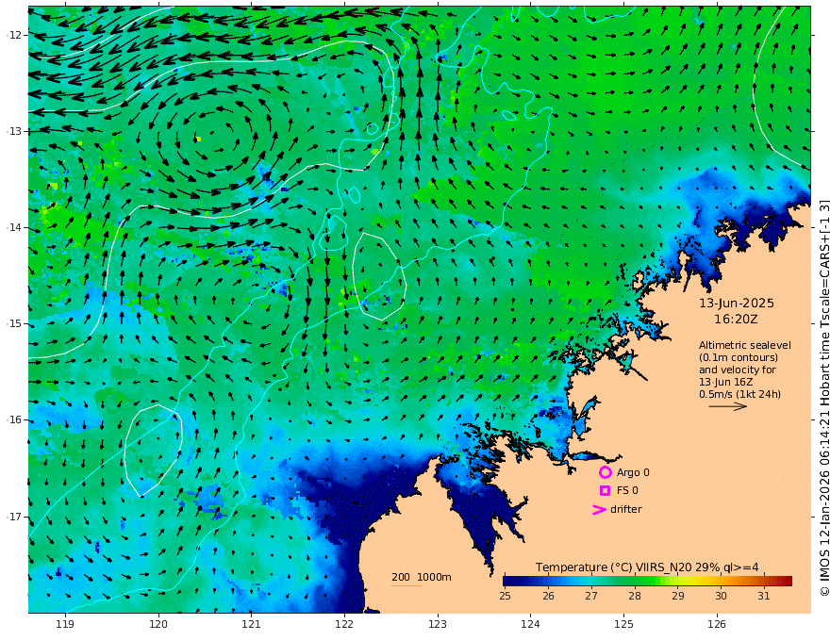Click the temperature color bar
The width and height of the screenshot is (830, 641).
647,581
